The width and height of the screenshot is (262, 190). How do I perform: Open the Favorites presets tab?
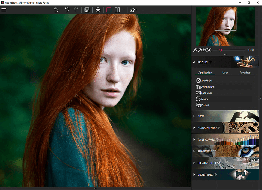[x=245, y=73]
